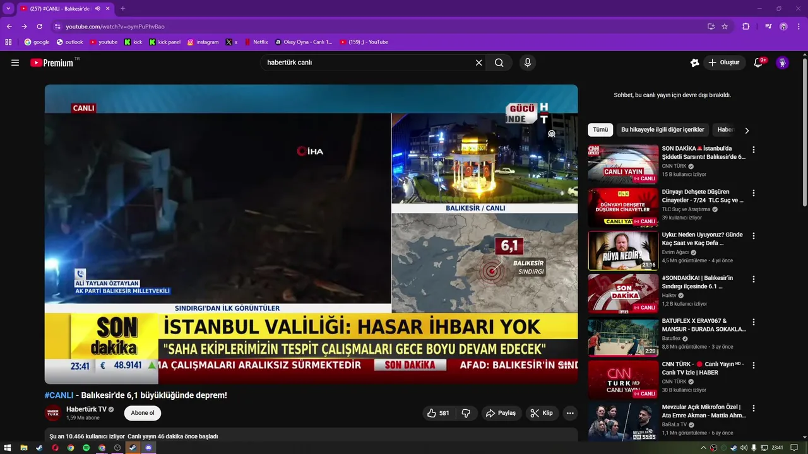This screenshot has height=454, width=808.
Task: Click the Oluştur create button
Action: pyautogui.click(x=723, y=62)
